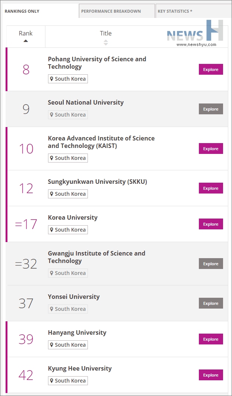232x396 pixels.
Task: Click Explore for Seoul National University
Action: click(x=211, y=109)
